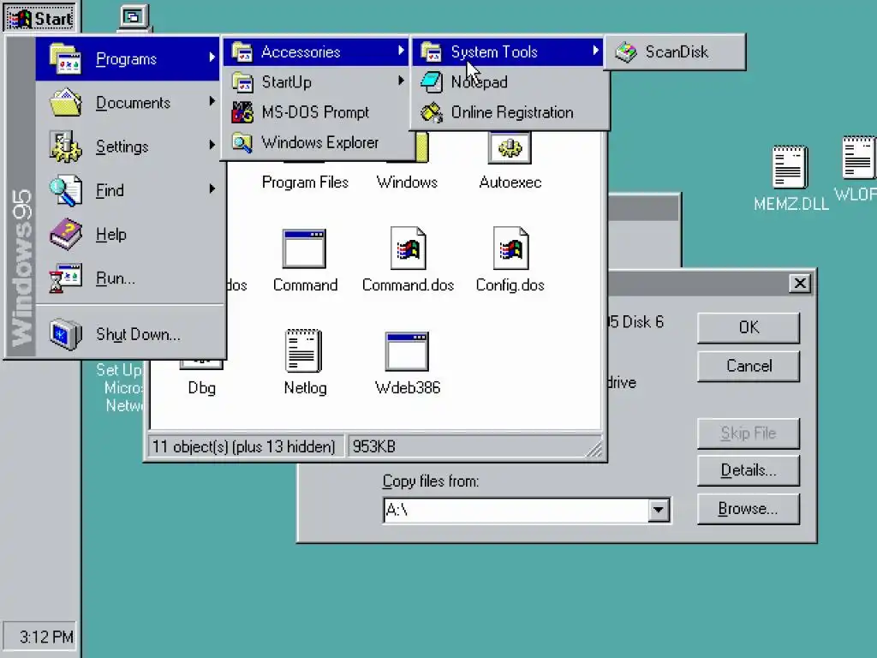Screen dimensions: 877x658
Task: Click Cancel in the copy files dialog
Action: point(749,366)
